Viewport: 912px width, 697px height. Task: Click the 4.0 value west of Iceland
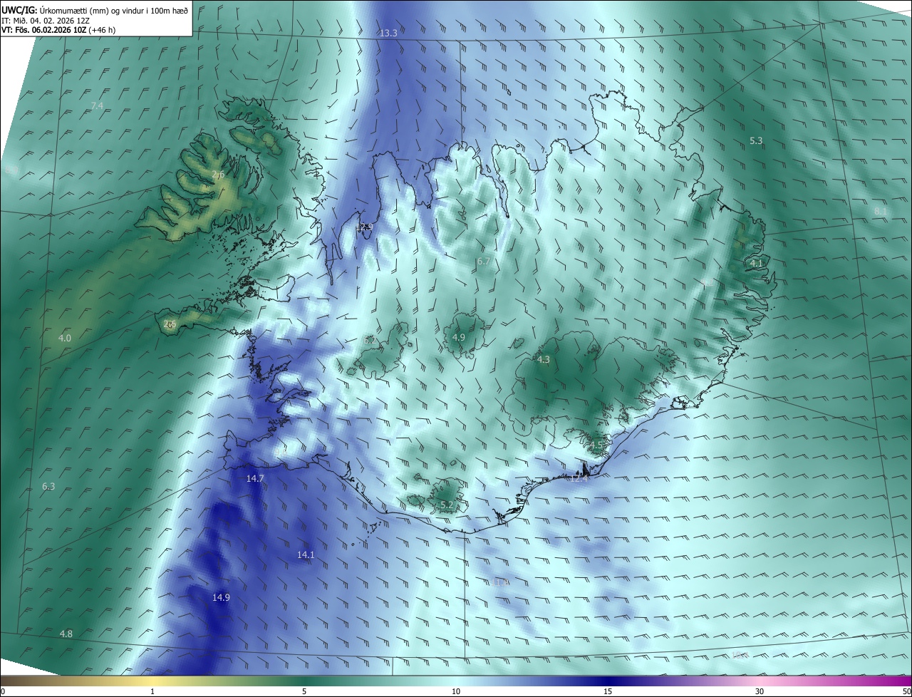click(x=65, y=338)
